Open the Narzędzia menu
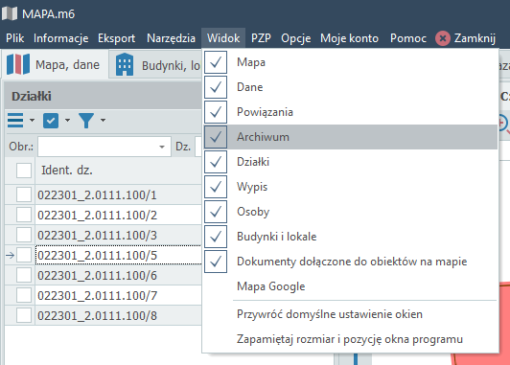 (171, 38)
